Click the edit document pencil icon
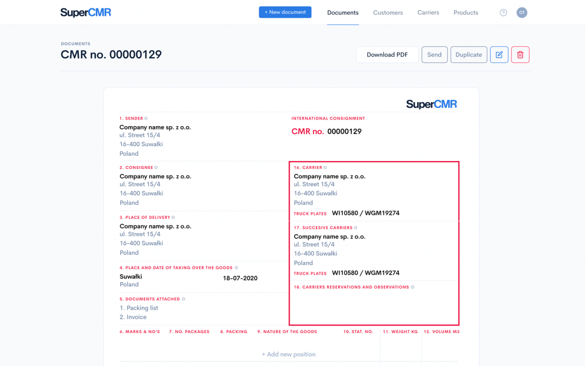585x366 pixels. point(499,55)
